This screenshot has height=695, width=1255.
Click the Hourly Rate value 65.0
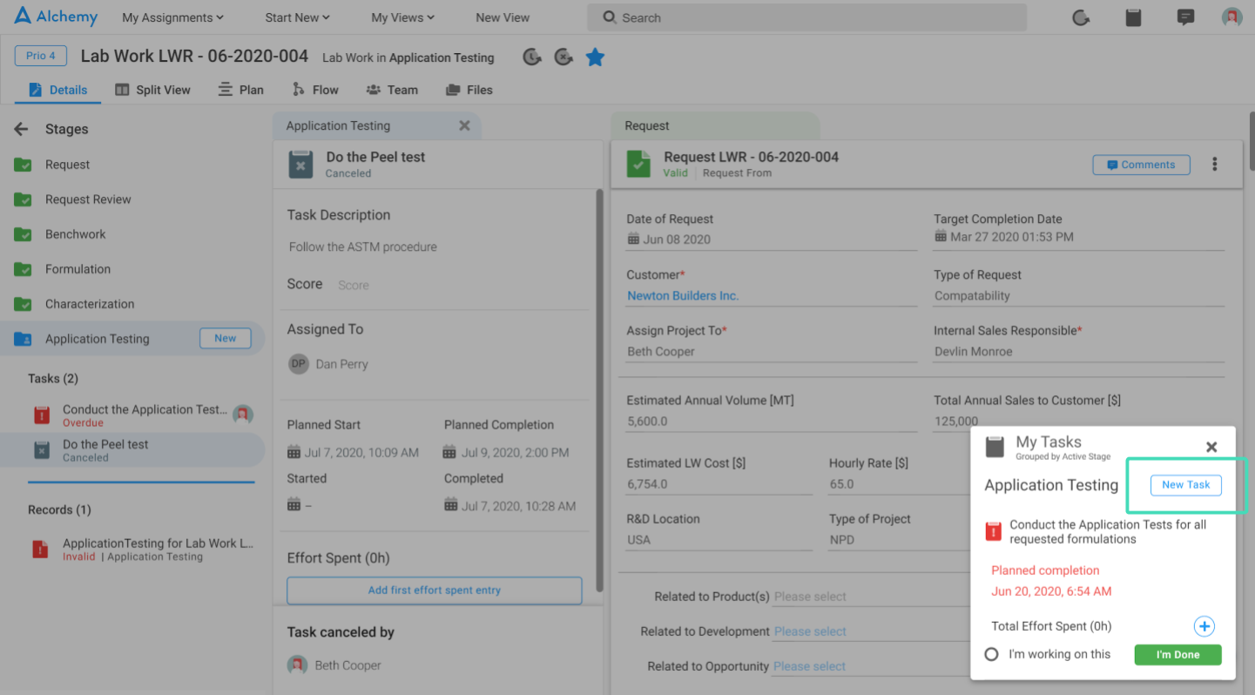pos(841,484)
